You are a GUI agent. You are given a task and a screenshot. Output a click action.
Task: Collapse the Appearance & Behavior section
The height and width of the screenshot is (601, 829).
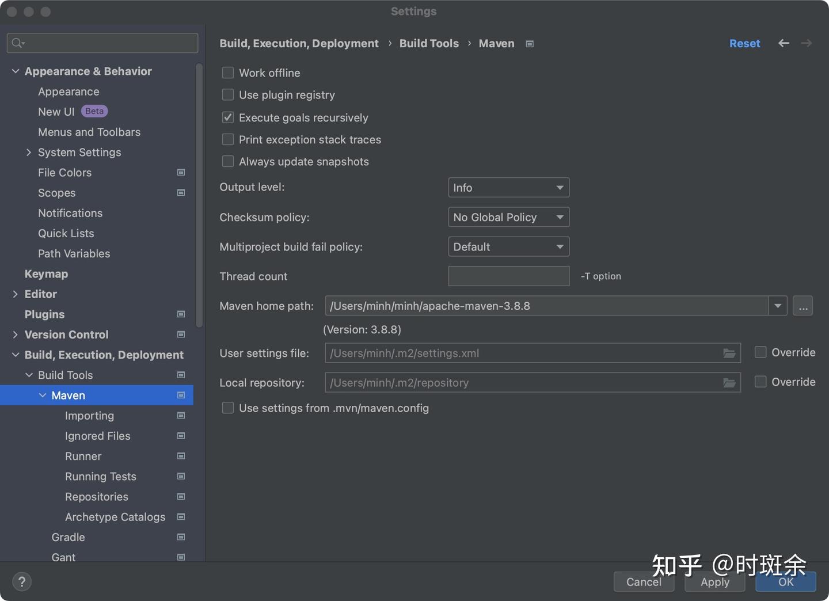click(x=16, y=71)
